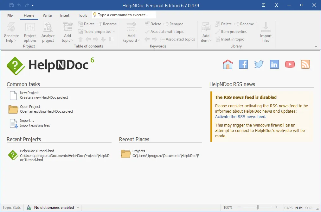Click Insert in topic
321x212 pixels.
click(x=230, y=39)
